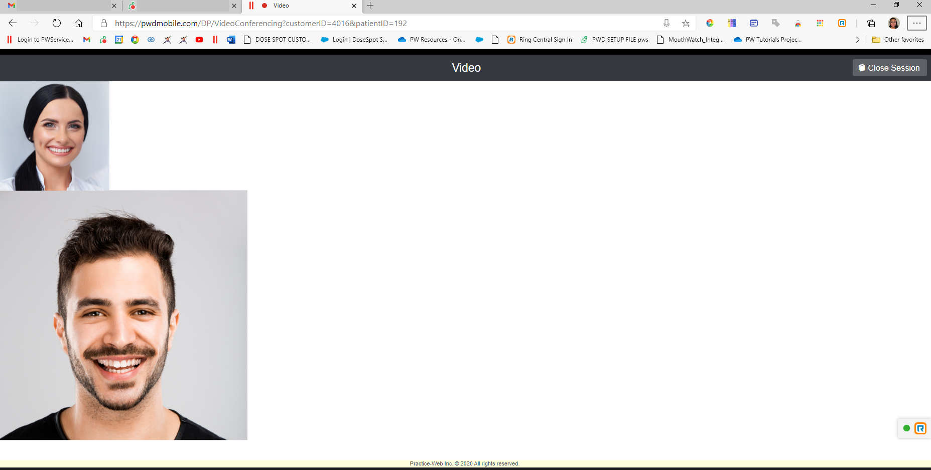
Task: Open Ring Central Sign In bookmark
Action: click(x=540, y=40)
